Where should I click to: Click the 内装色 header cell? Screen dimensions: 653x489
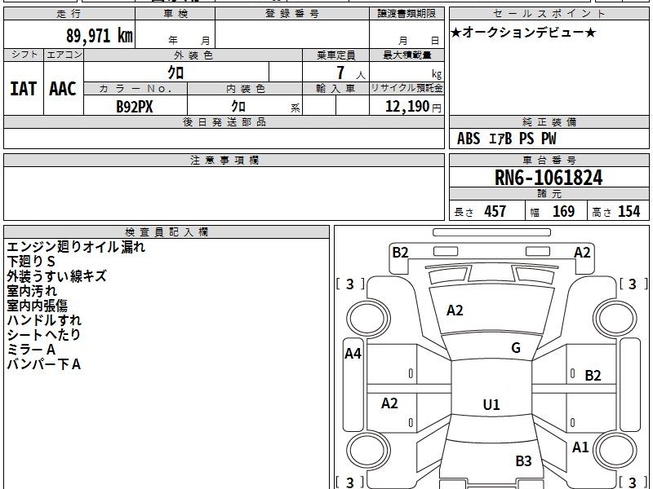click(x=245, y=89)
